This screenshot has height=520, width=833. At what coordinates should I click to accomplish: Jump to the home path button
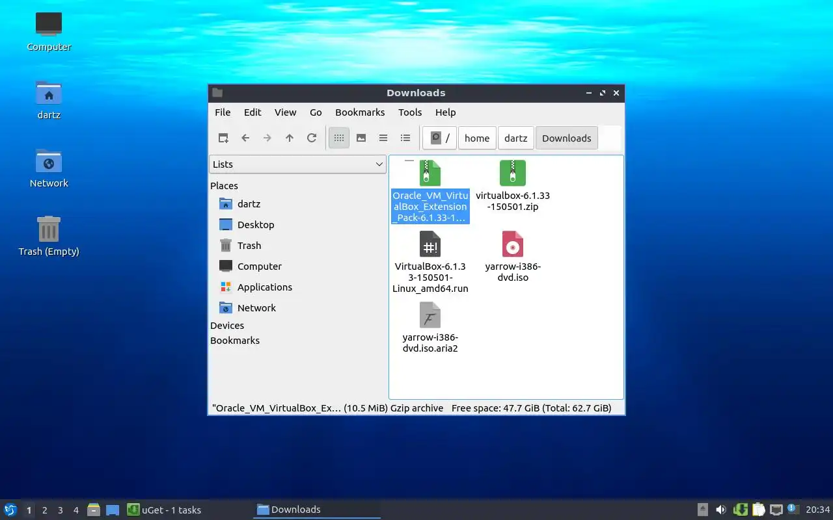click(x=477, y=138)
